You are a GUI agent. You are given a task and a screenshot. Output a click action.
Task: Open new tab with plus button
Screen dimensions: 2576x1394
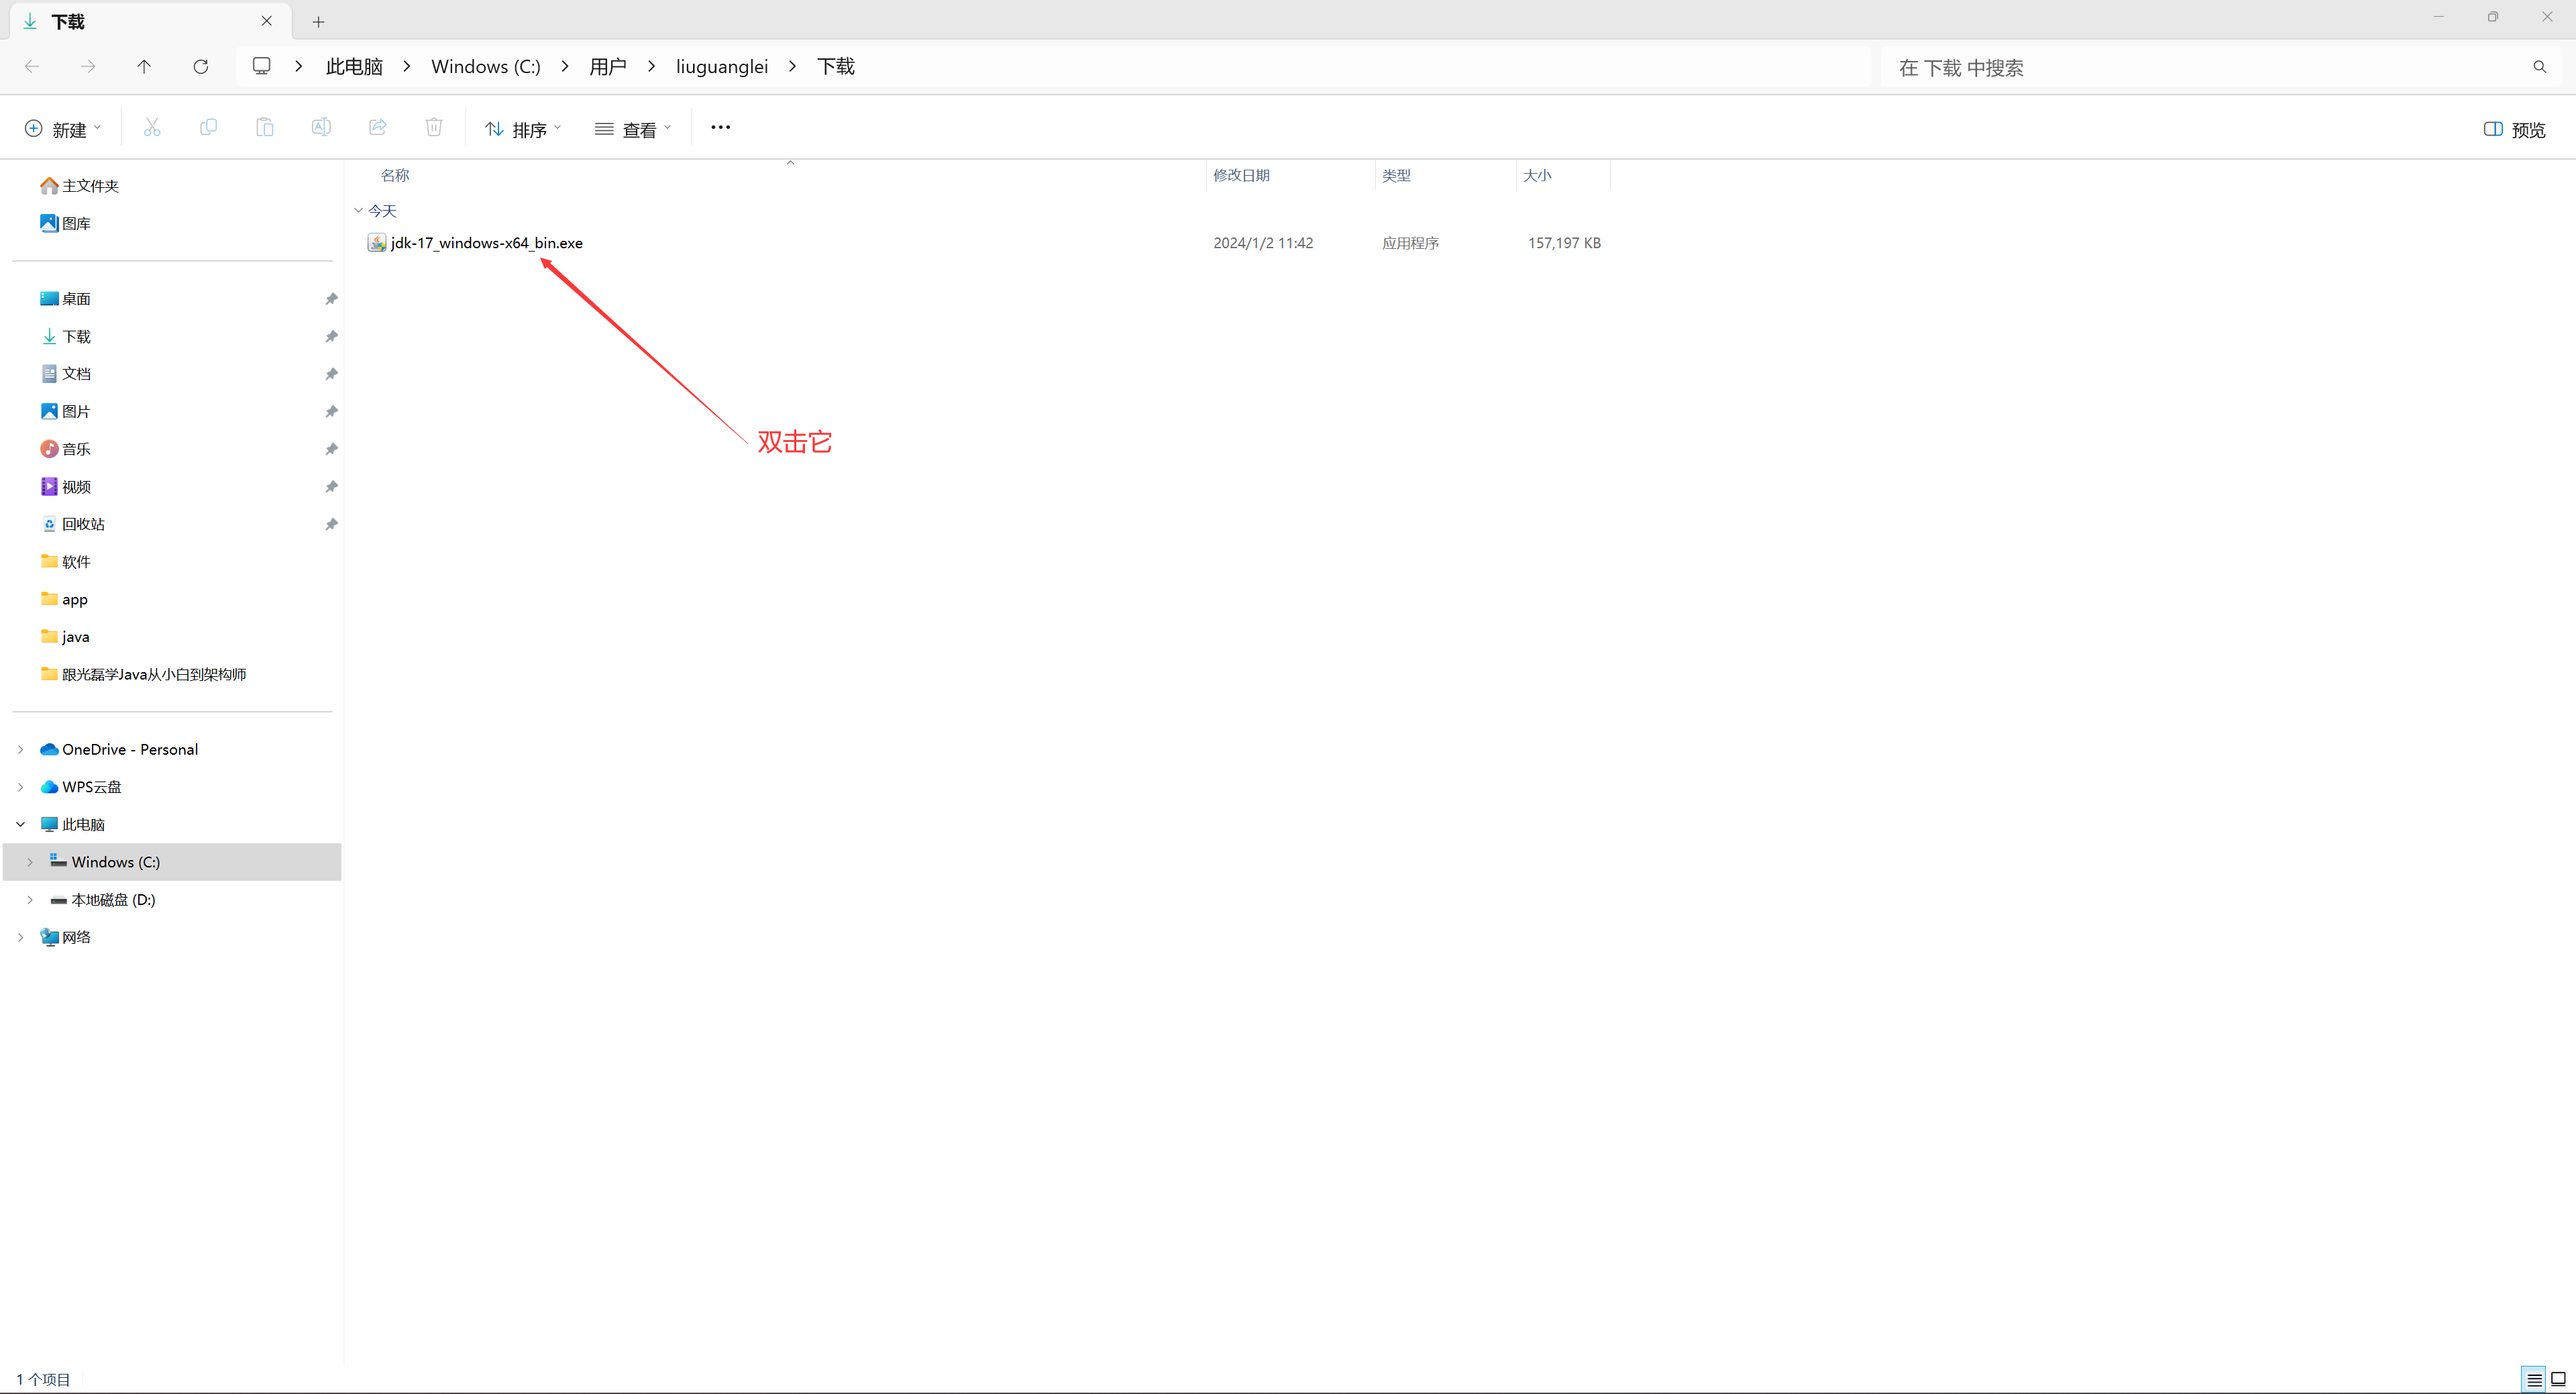point(318,22)
